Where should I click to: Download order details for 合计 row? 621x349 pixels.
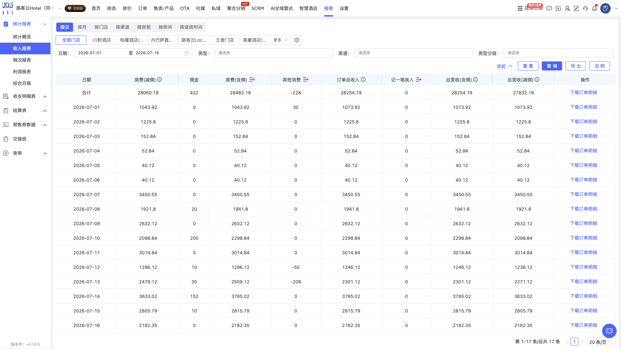(x=584, y=92)
